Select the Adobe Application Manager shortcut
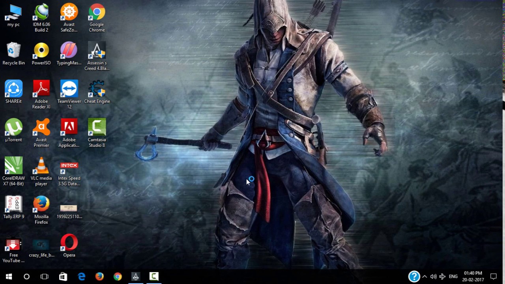Image resolution: width=505 pixels, height=284 pixels. 69,133
